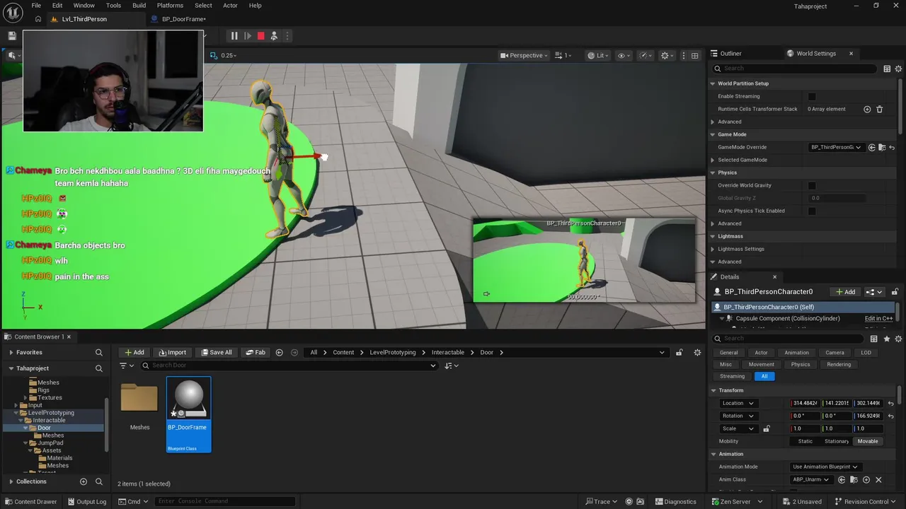Switch to the World Settings tab
The image size is (906, 509).
click(x=815, y=54)
